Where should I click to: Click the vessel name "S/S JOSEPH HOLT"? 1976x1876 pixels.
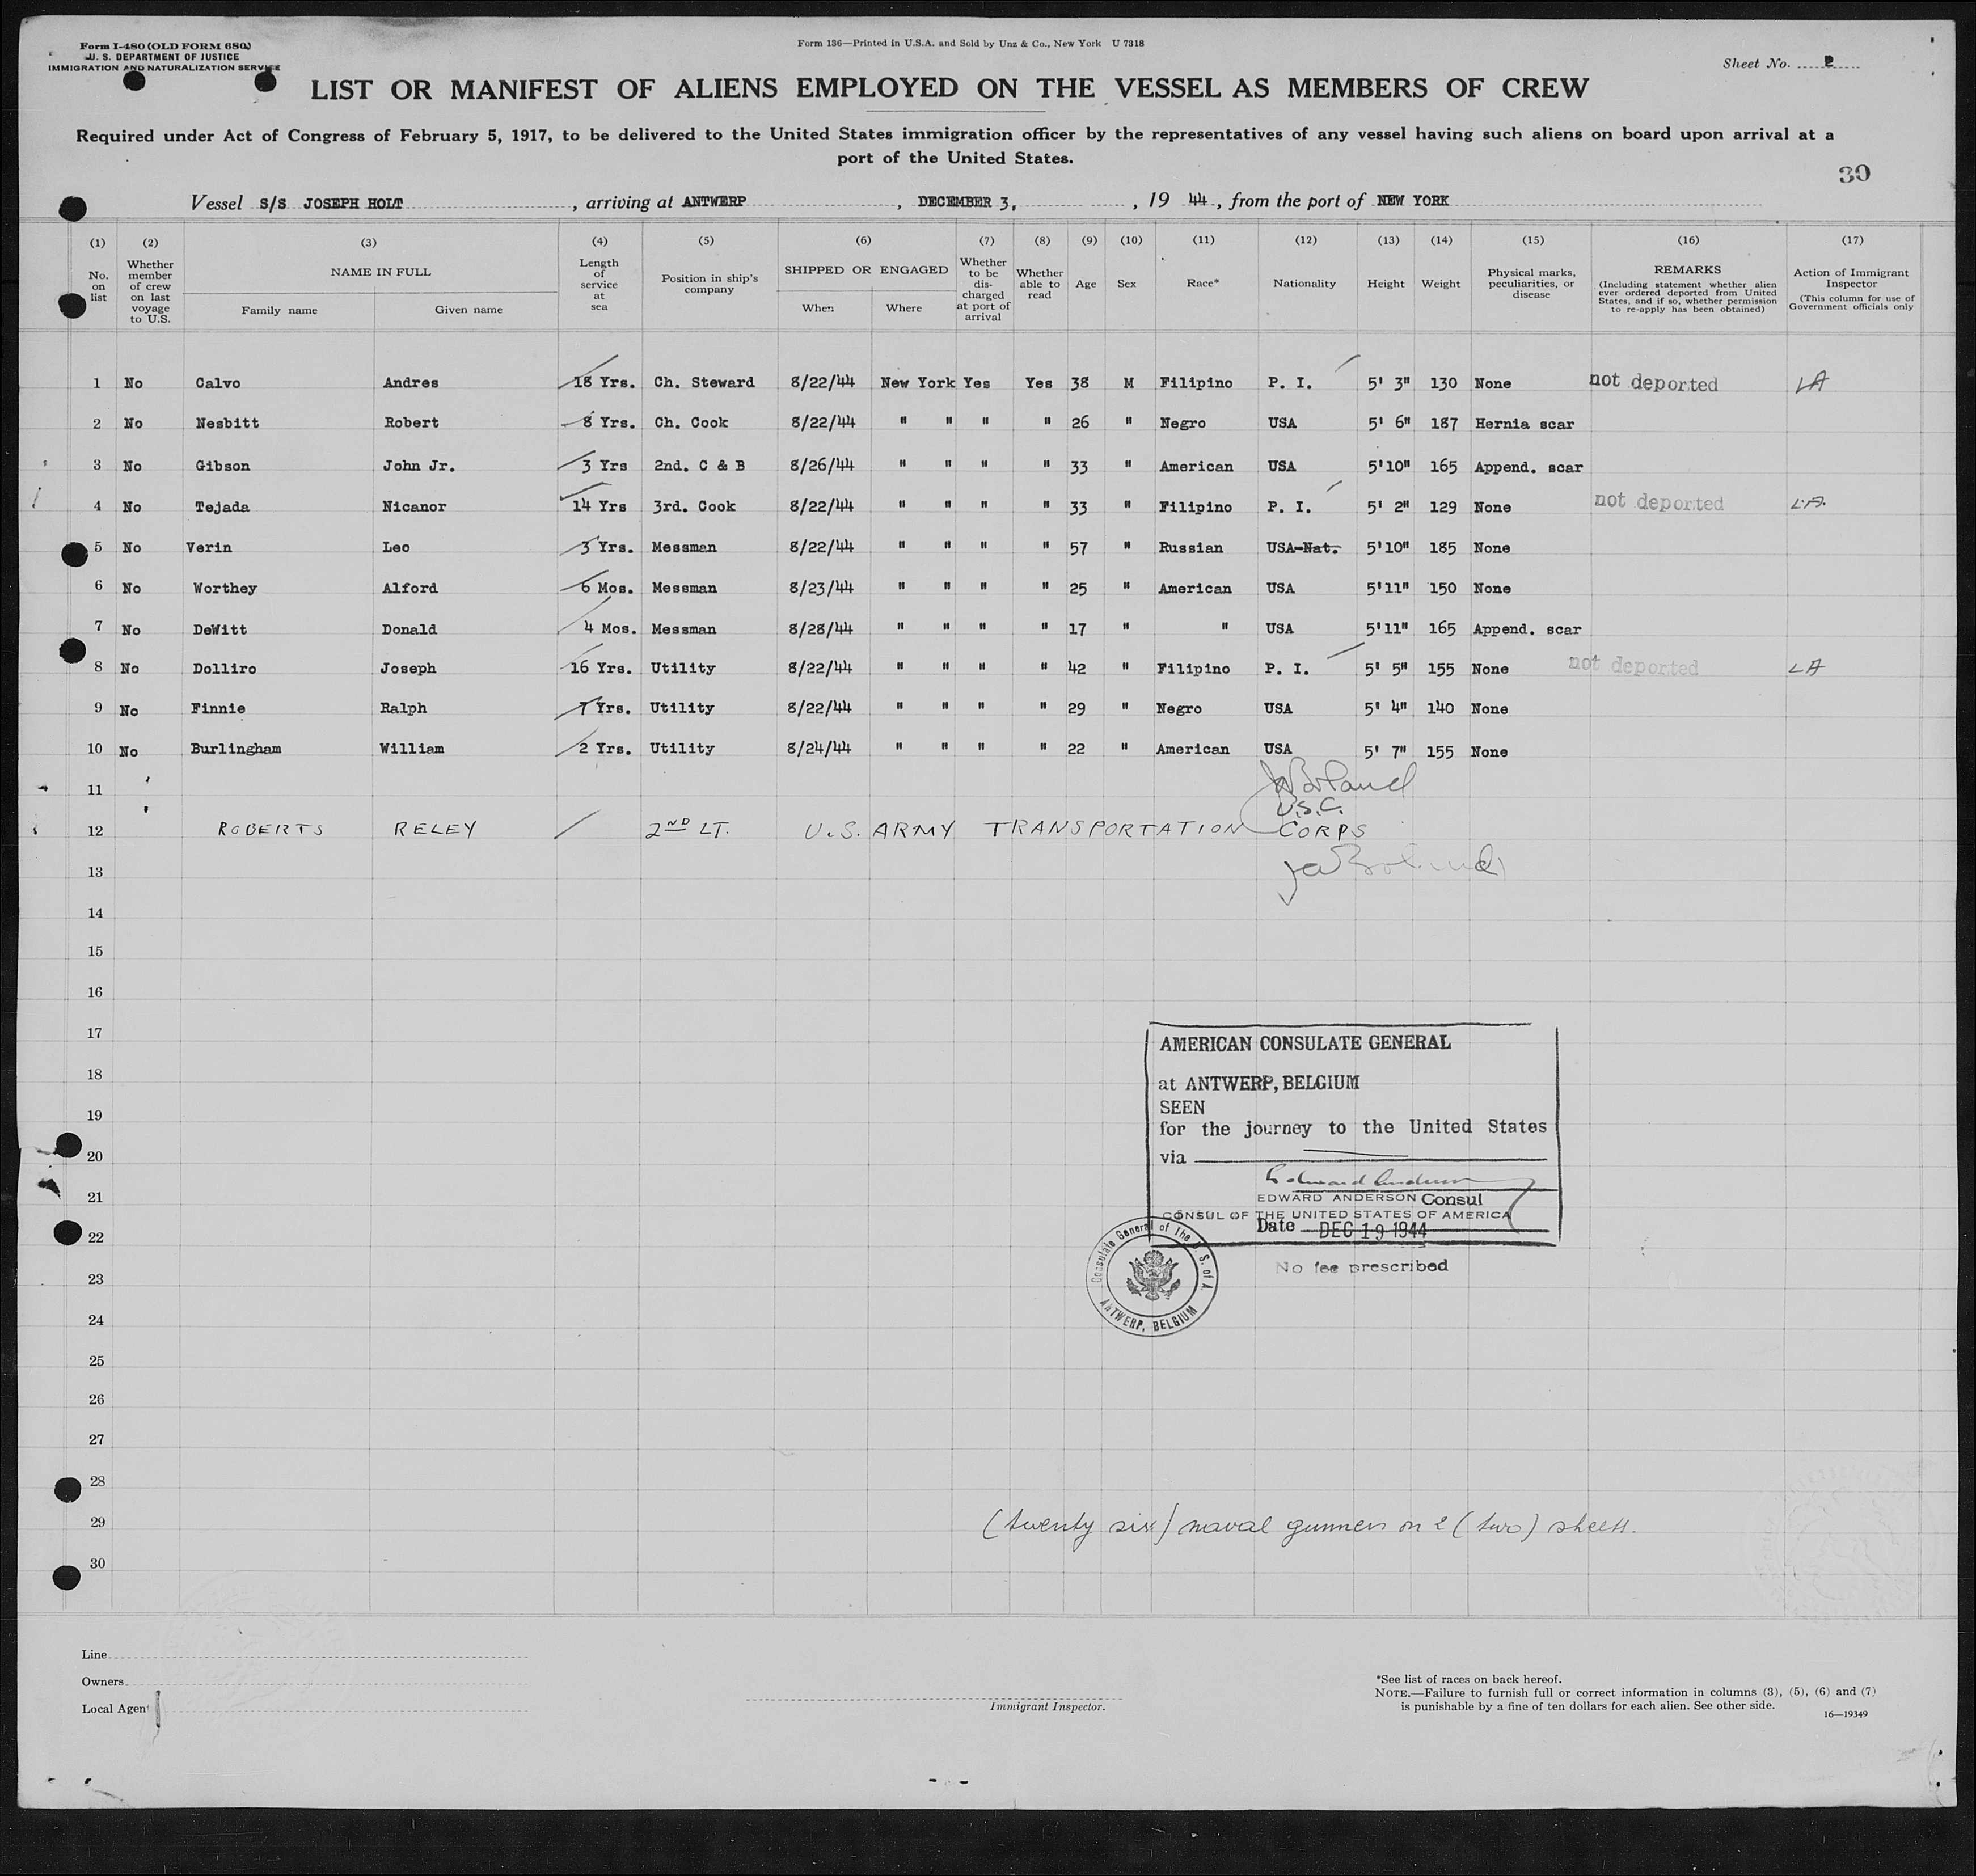click(x=331, y=203)
